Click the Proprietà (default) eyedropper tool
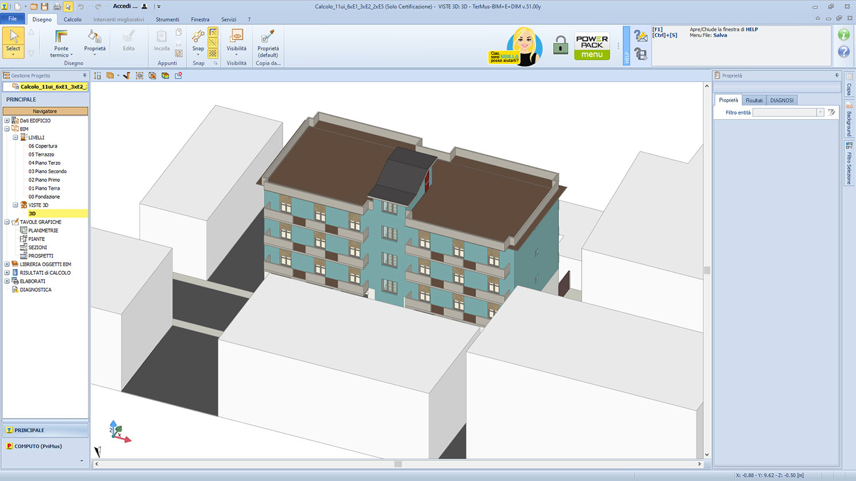The height and width of the screenshot is (481, 856). pyautogui.click(x=267, y=38)
